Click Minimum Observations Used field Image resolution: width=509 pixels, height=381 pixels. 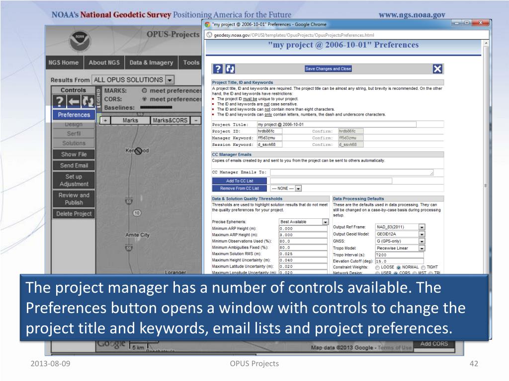[303, 242]
